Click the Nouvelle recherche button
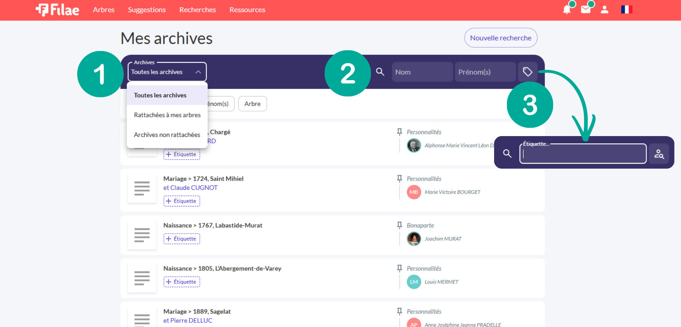This screenshot has width=681, height=327. pos(501,38)
